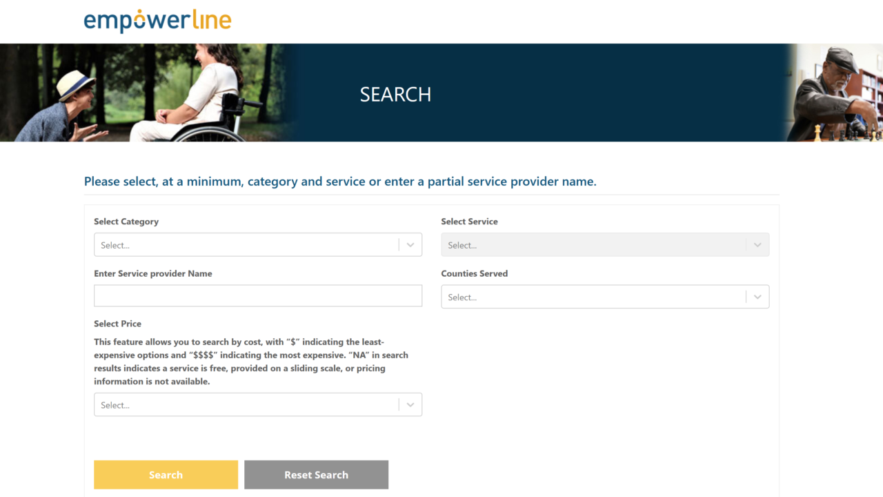This screenshot has width=883, height=497.
Task: Open the Select Category combo box
Action: [x=246, y=245]
